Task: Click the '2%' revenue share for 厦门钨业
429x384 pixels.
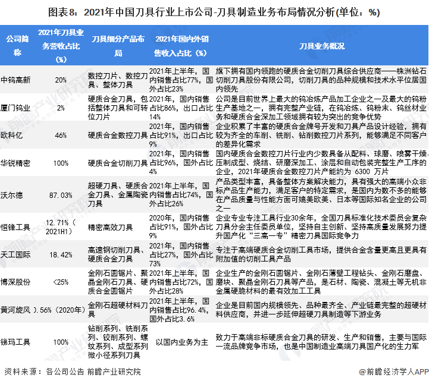Action: [x=61, y=108]
